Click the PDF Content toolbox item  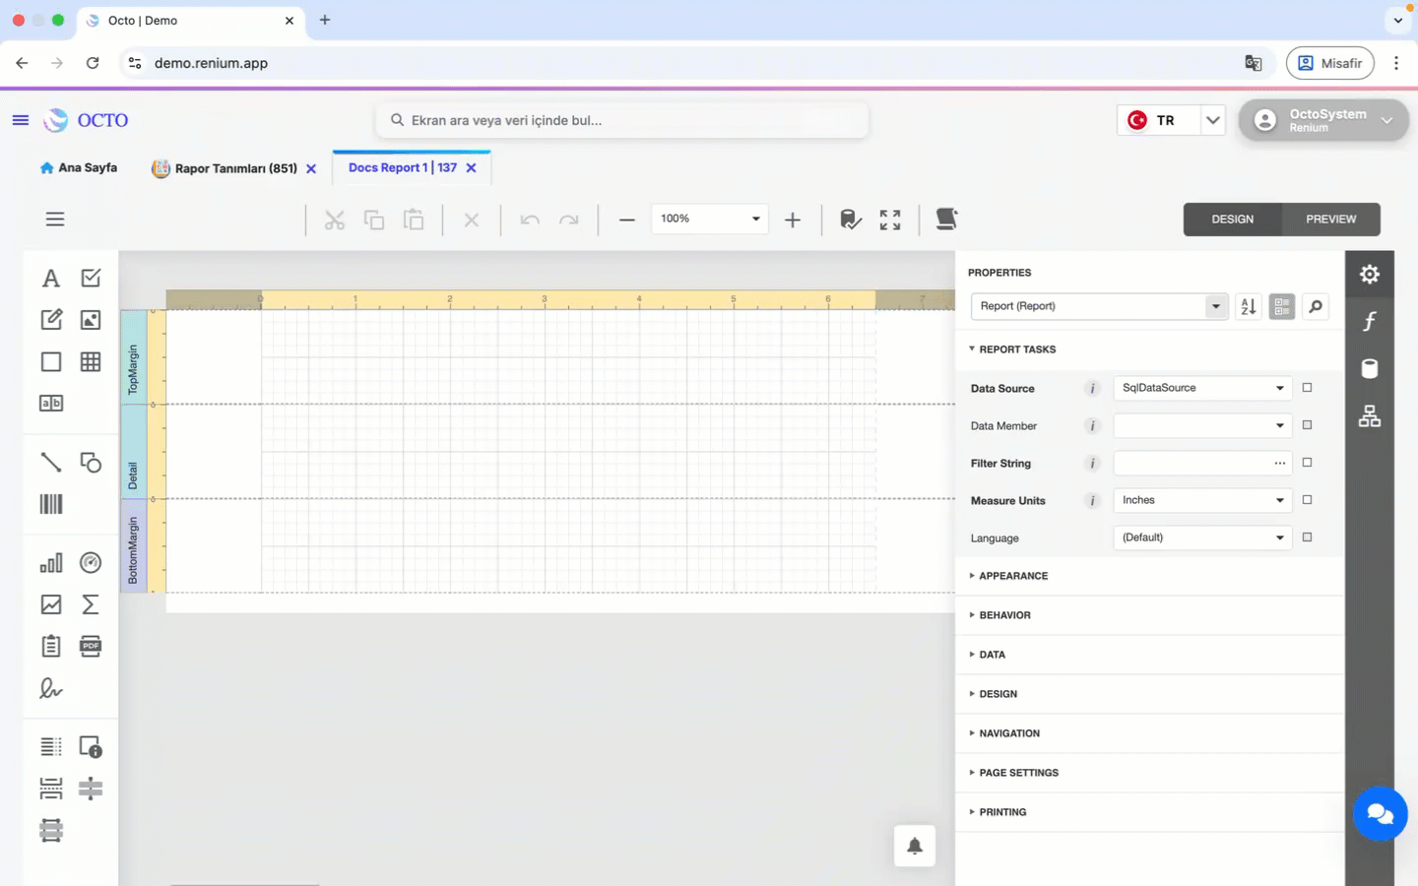[91, 646]
